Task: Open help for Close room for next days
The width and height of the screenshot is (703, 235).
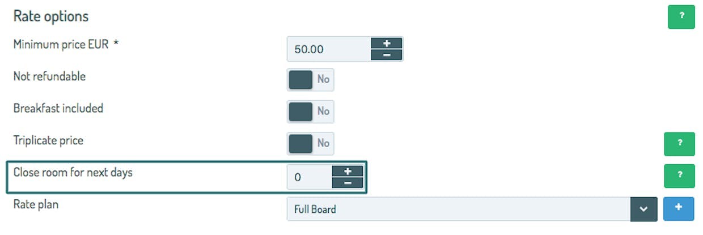Action: pos(679,176)
